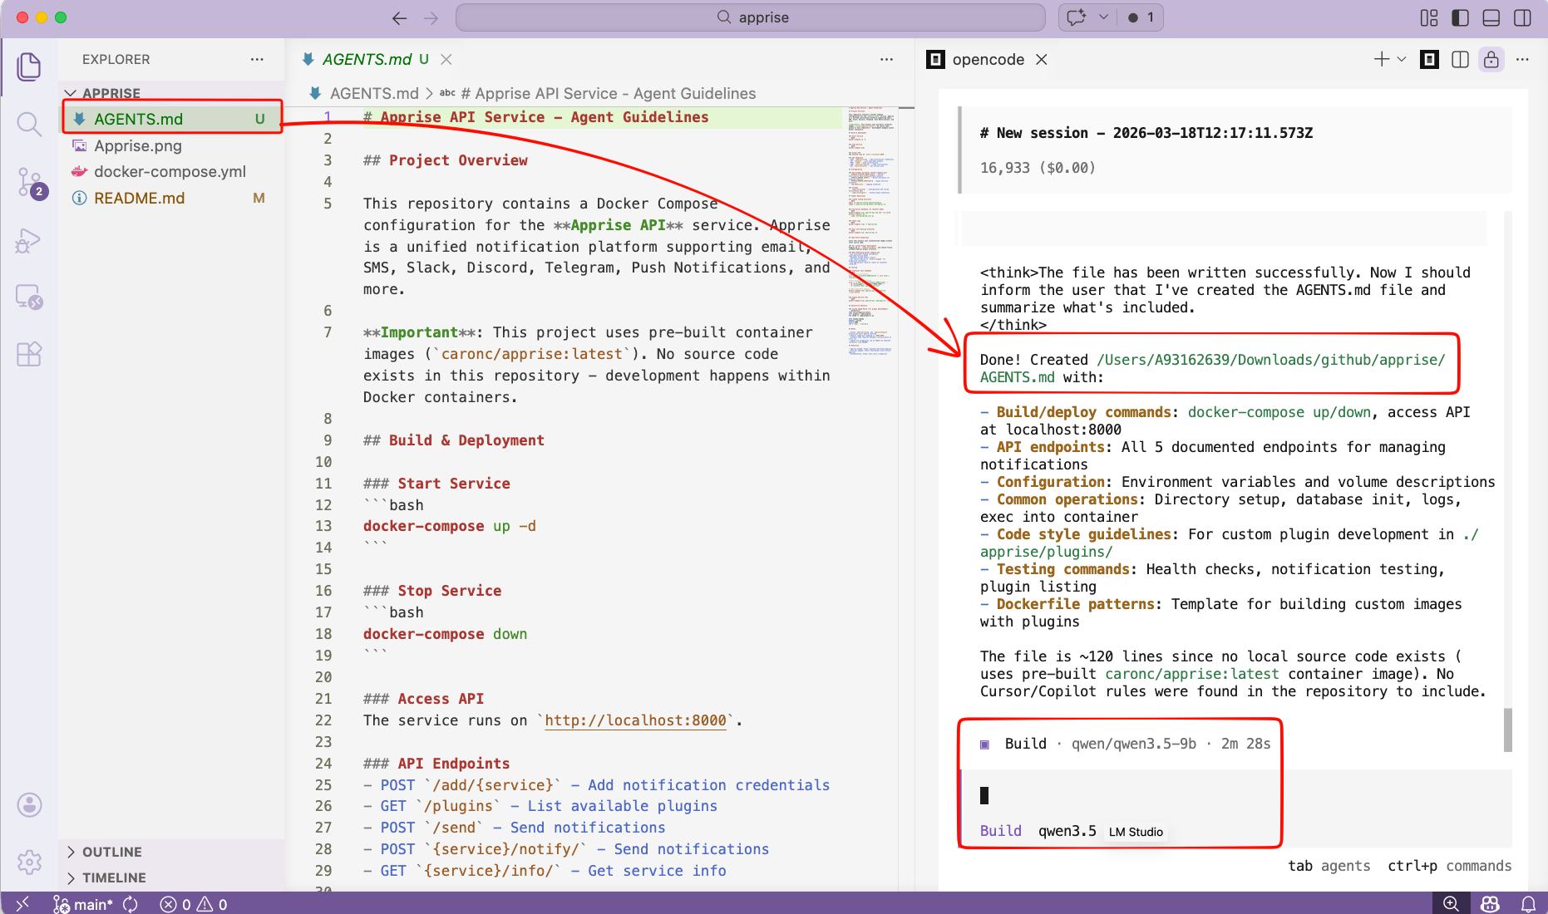Open the Search view in the activity bar
Viewport: 1548px width, 914px height.
point(29,124)
